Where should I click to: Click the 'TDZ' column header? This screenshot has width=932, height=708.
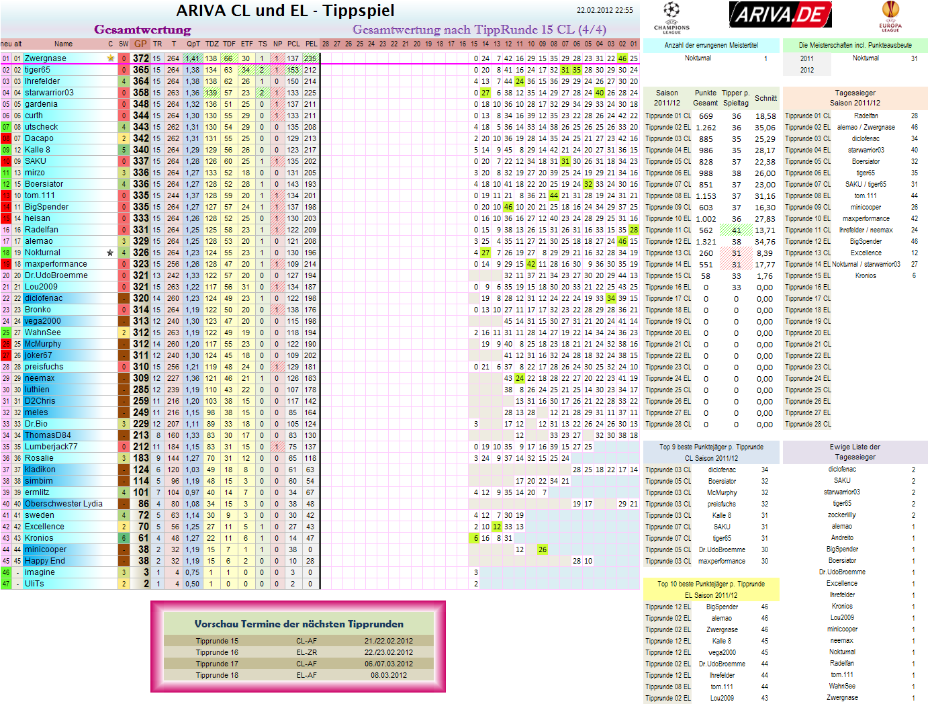click(x=212, y=44)
